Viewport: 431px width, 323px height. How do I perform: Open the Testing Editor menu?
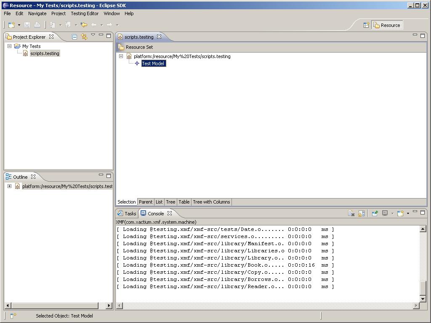(x=85, y=13)
